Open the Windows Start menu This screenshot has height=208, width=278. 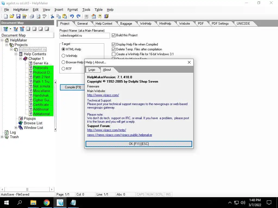(x=7, y=203)
